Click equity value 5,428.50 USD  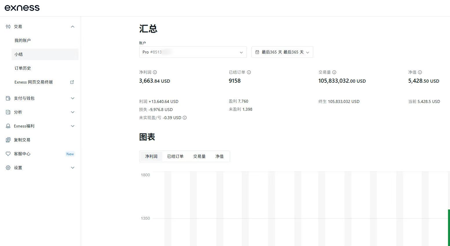point(424,81)
